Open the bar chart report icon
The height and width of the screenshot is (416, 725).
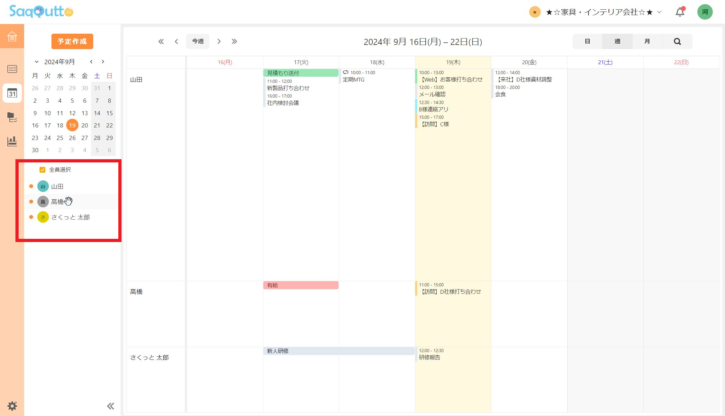click(x=12, y=141)
